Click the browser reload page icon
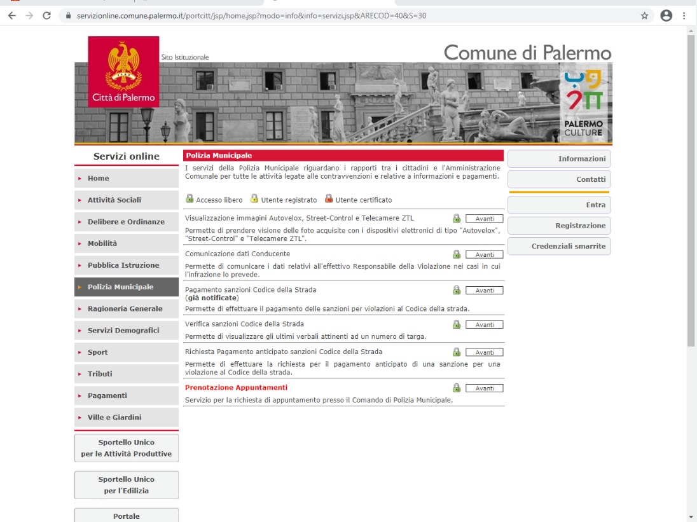This screenshot has height=522, width=697. tap(46, 16)
